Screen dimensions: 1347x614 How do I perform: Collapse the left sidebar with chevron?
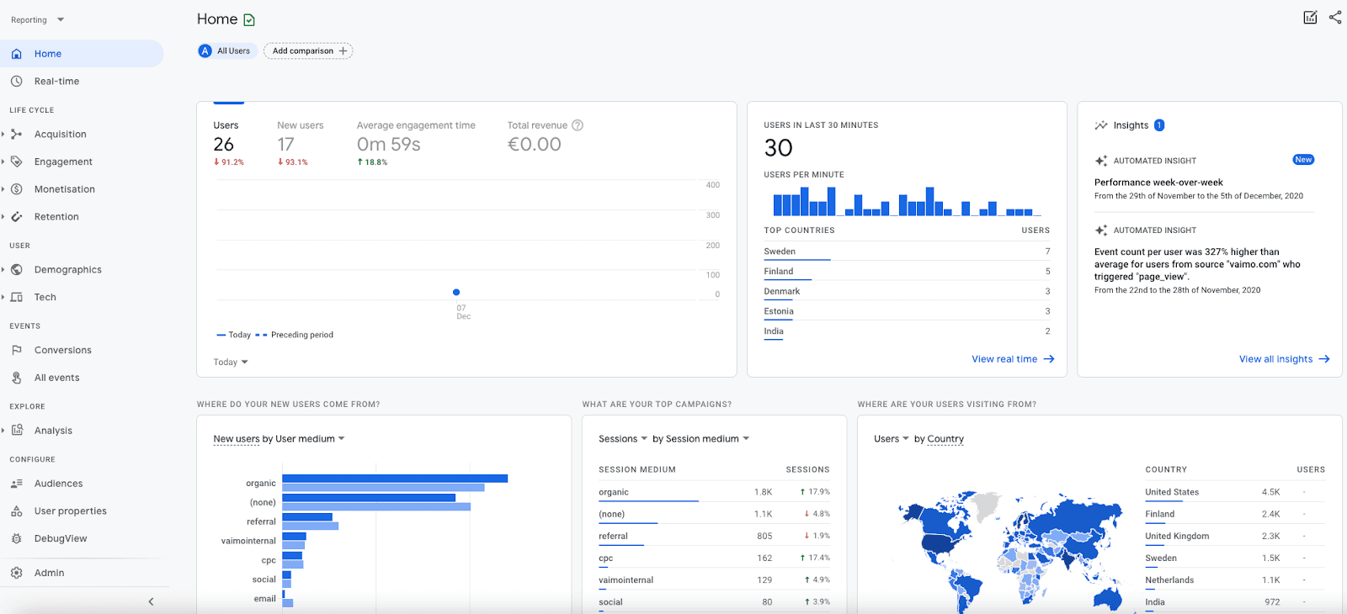[151, 601]
